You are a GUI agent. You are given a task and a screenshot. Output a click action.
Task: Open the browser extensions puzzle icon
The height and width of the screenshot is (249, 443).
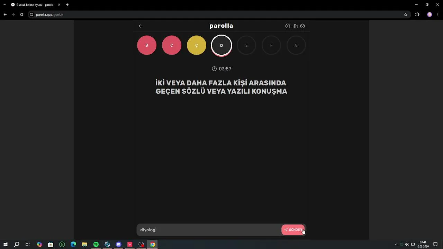tap(417, 15)
